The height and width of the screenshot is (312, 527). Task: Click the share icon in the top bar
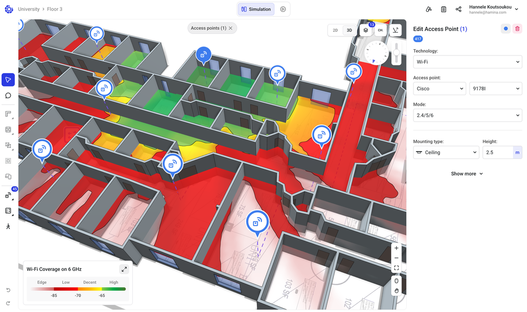(458, 9)
